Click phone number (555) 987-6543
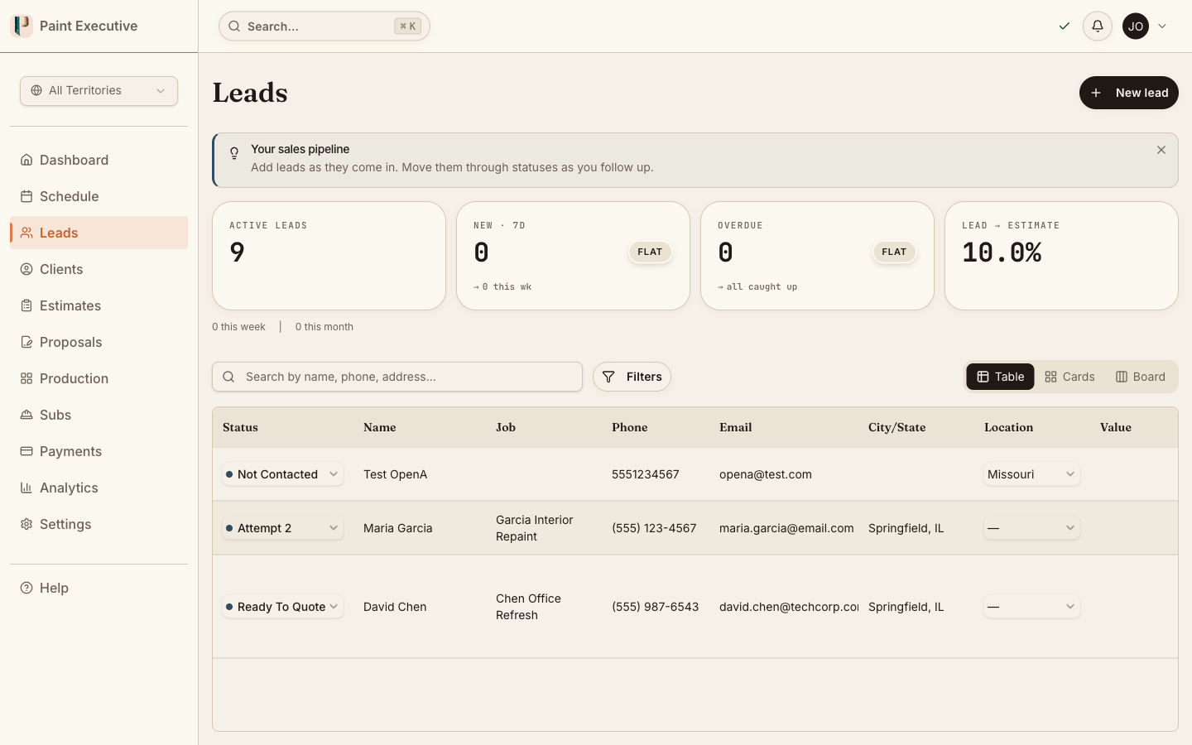The width and height of the screenshot is (1192, 745). click(656, 607)
